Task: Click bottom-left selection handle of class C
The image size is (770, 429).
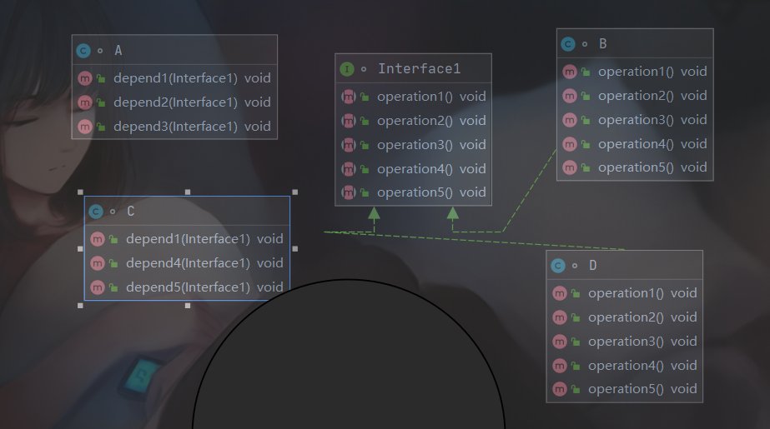Action: (81, 306)
